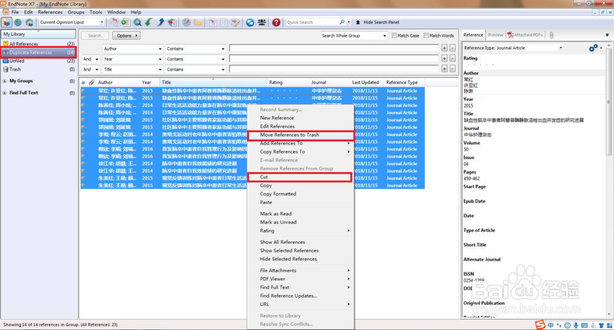
Task: Choose Move References to Trash
Action: click(x=301, y=135)
